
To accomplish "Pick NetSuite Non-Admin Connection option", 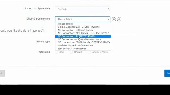I will 83,46.
